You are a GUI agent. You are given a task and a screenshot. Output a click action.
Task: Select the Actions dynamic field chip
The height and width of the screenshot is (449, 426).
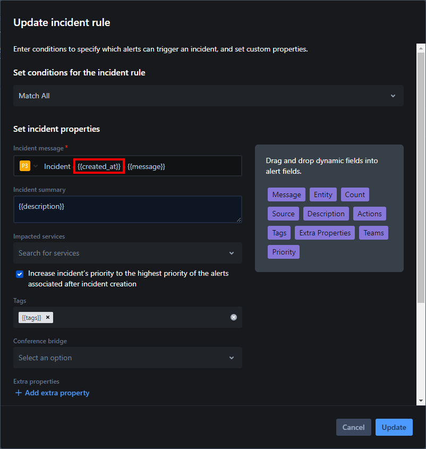click(x=370, y=214)
